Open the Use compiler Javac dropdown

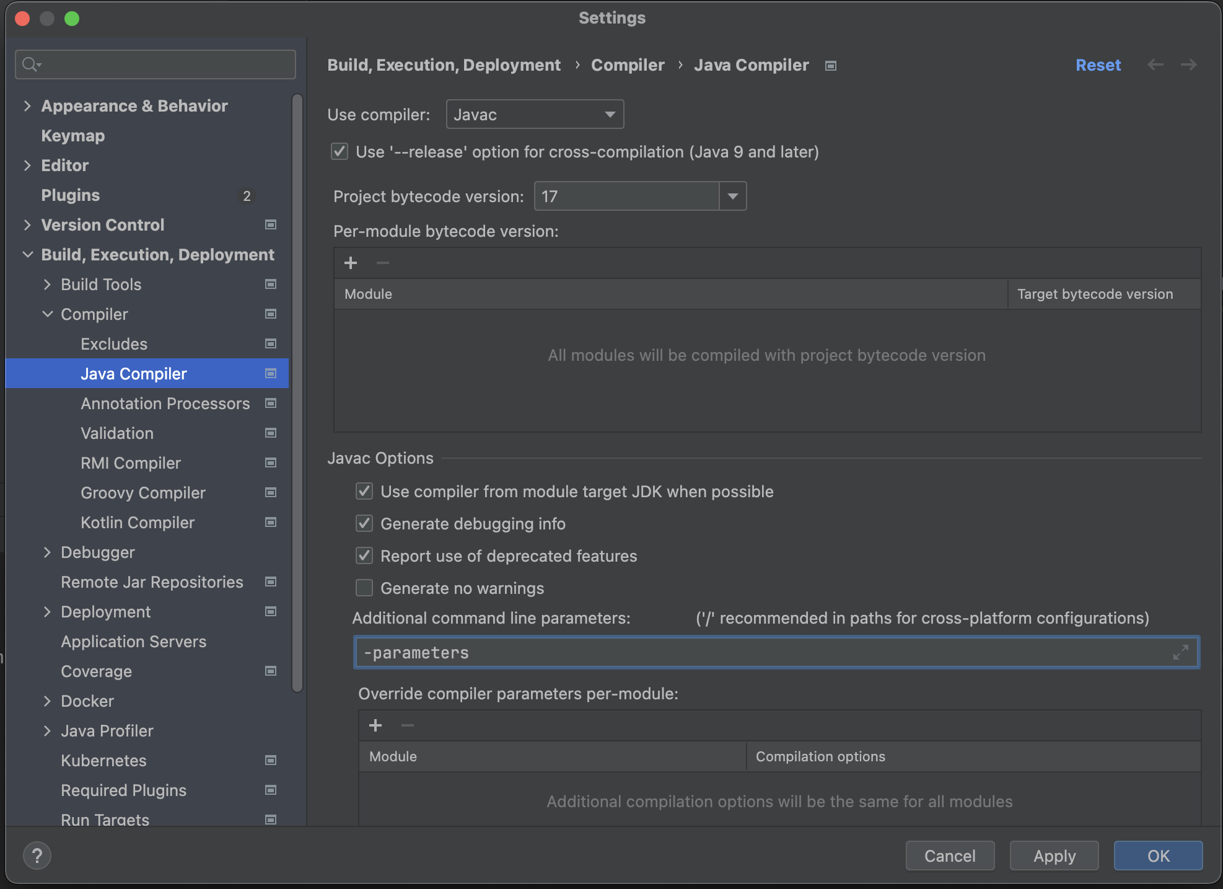coord(535,114)
